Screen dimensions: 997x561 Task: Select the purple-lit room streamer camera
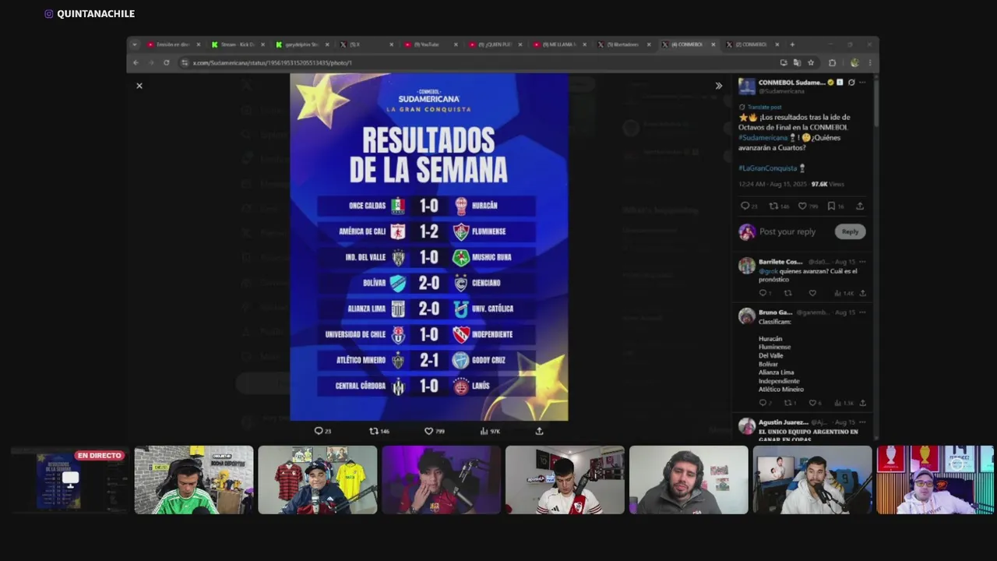pos(441,480)
